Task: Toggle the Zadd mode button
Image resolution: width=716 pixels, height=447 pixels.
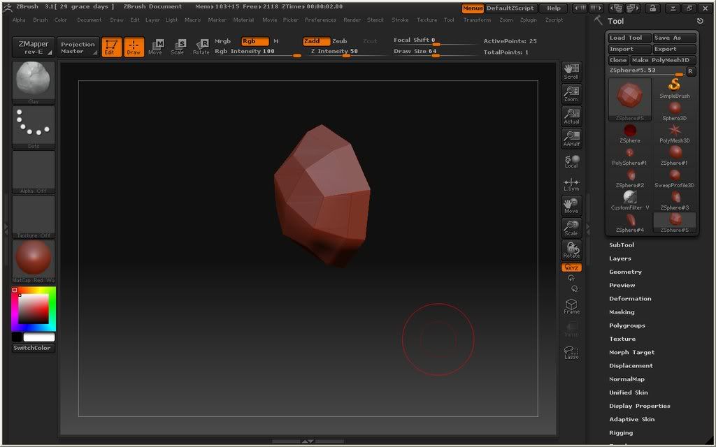Action: (x=316, y=41)
